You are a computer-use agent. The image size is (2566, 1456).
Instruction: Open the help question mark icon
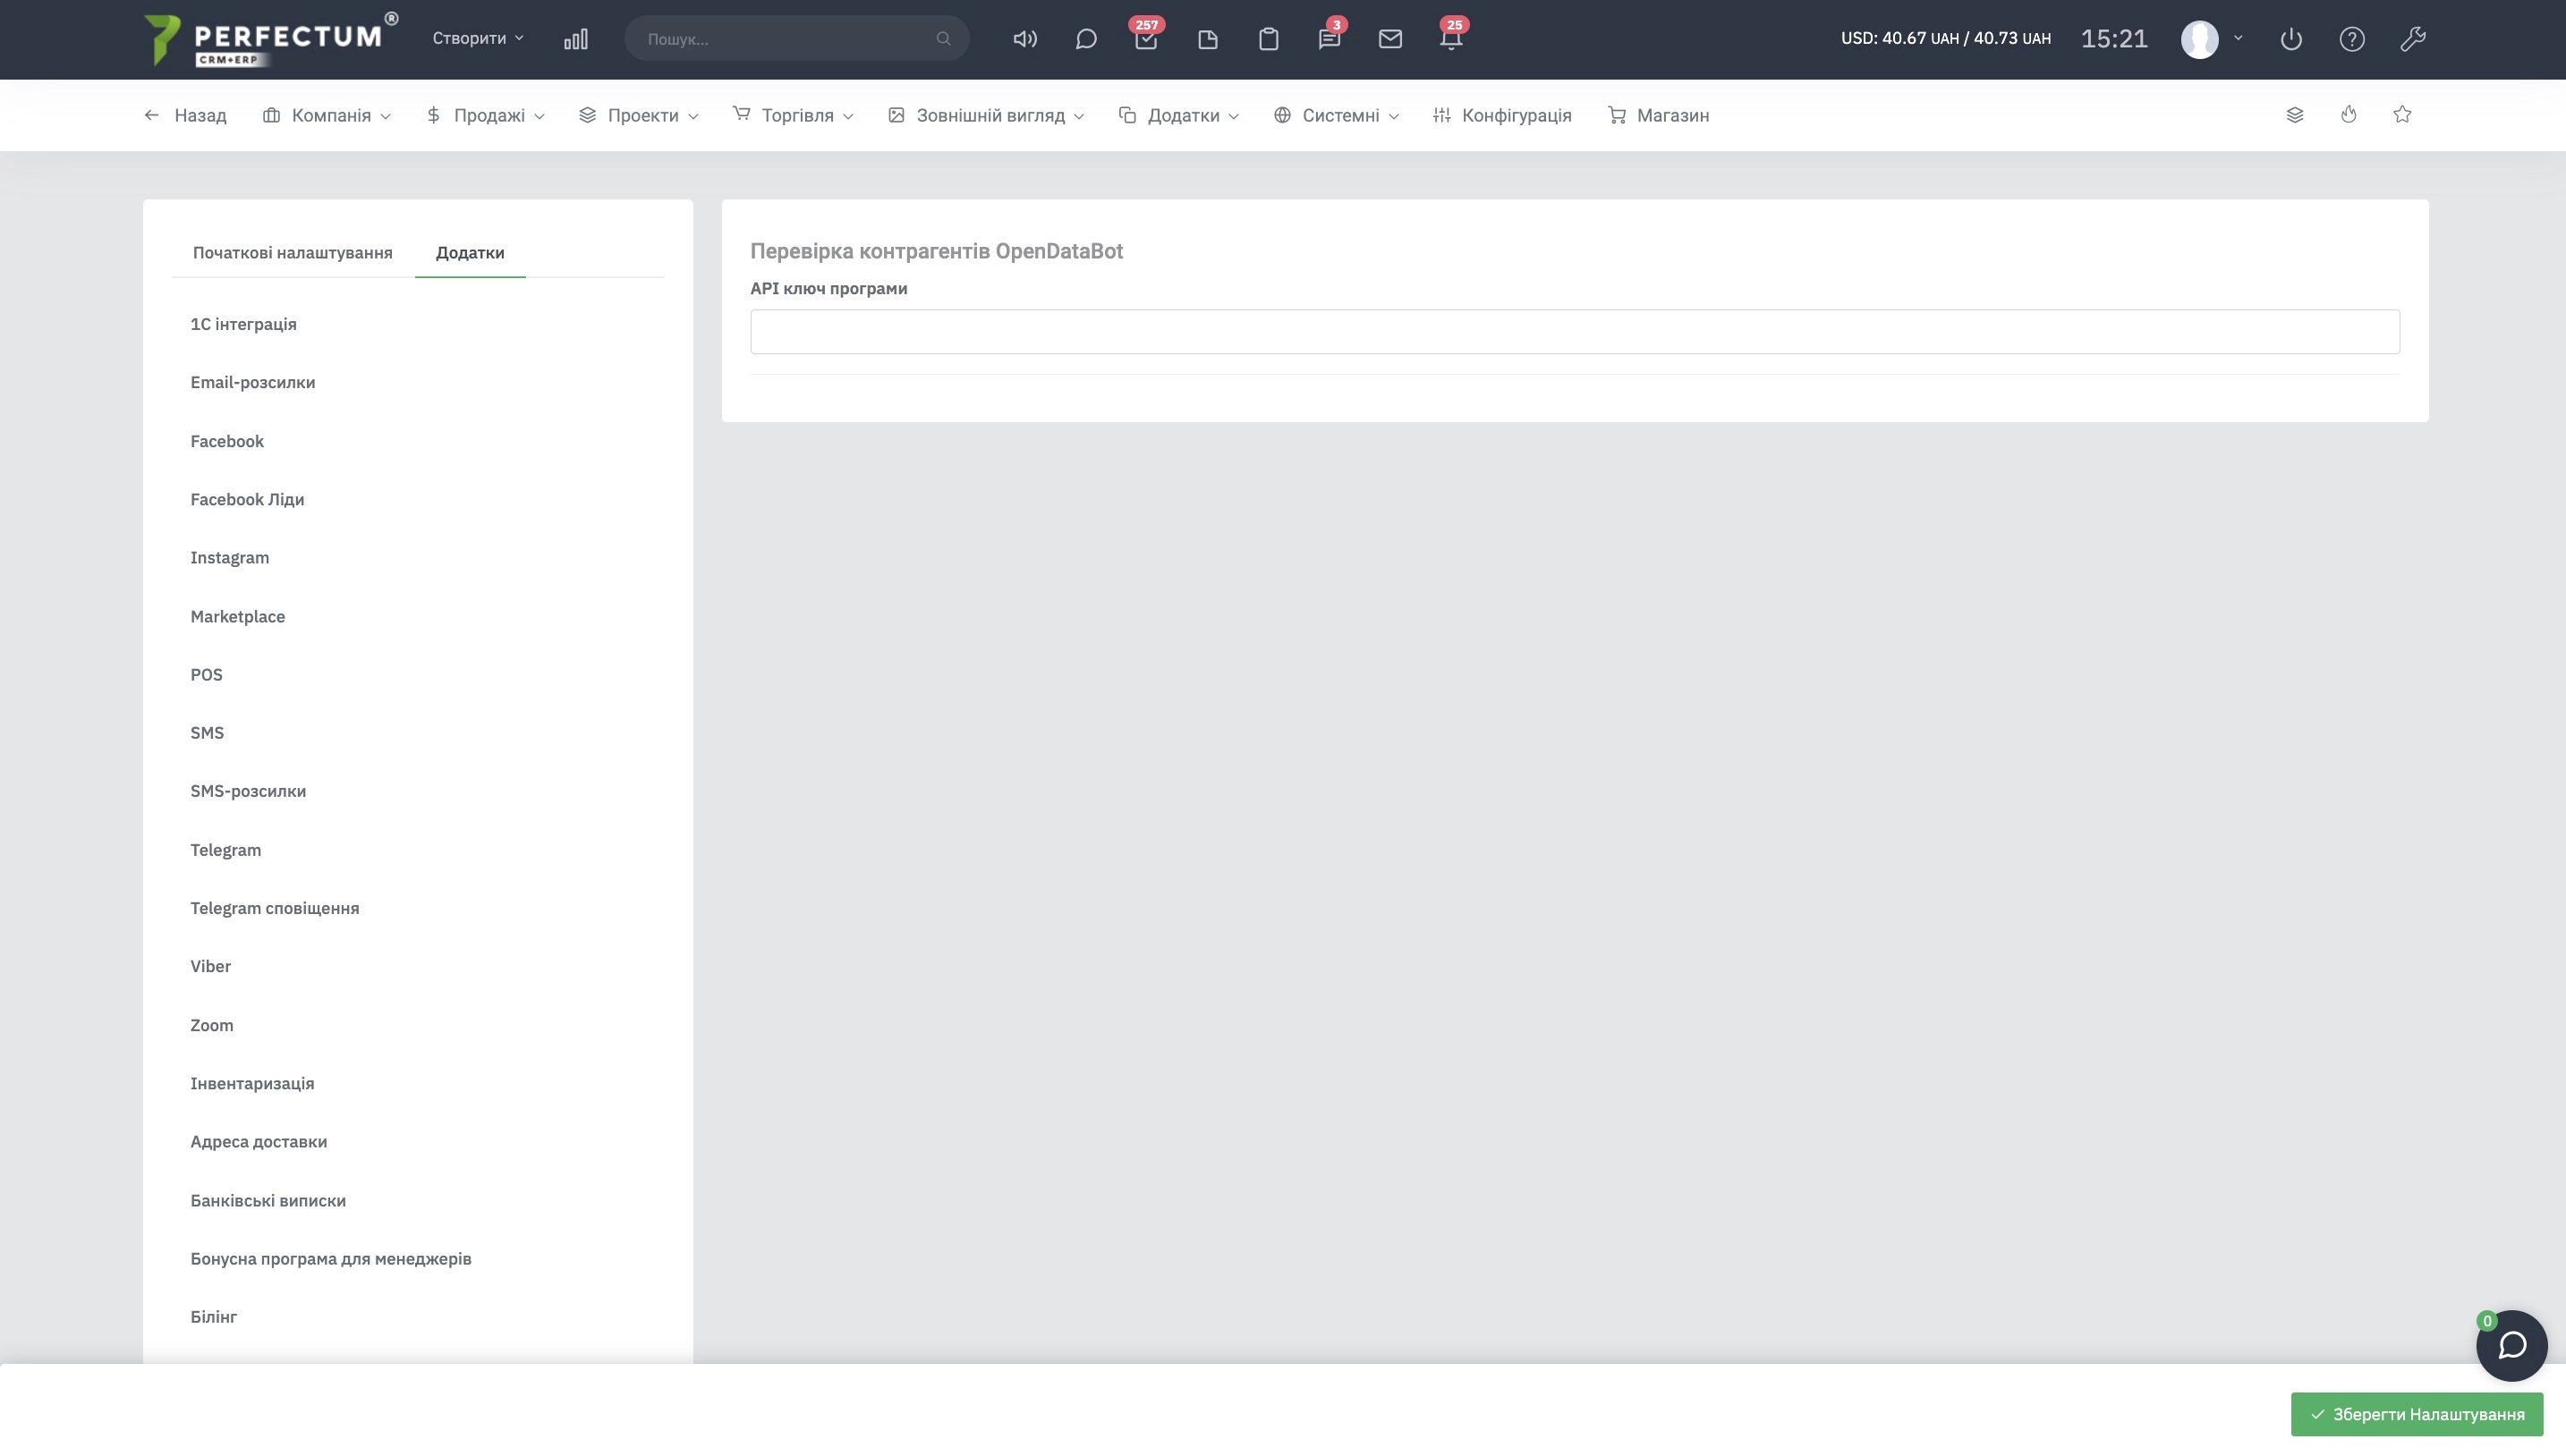point(2352,39)
